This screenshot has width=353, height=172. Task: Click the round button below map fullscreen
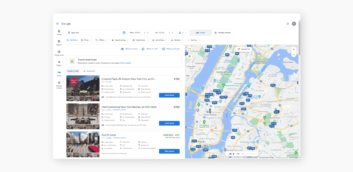click(190, 57)
